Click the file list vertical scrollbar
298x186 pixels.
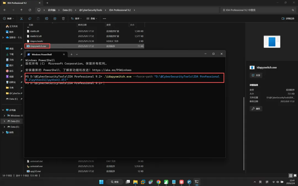pyautogui.click(x=244, y=134)
